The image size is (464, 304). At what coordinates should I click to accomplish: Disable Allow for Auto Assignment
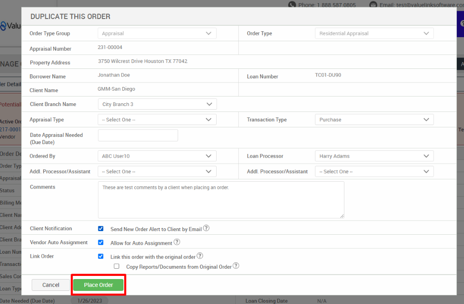point(101,242)
